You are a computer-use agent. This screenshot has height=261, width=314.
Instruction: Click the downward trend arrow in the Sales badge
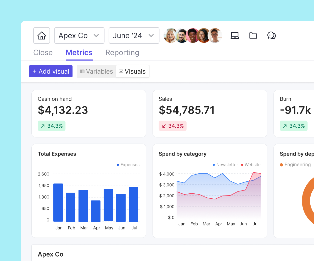[x=164, y=126]
